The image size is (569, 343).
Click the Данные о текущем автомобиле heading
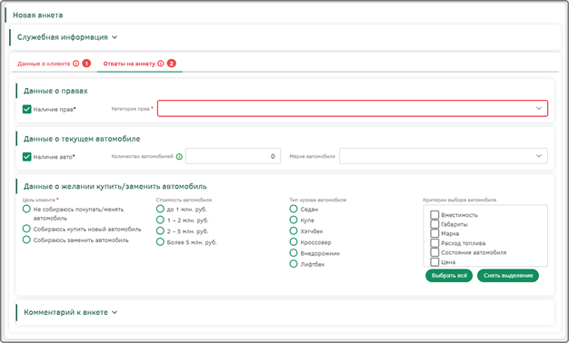click(x=82, y=139)
